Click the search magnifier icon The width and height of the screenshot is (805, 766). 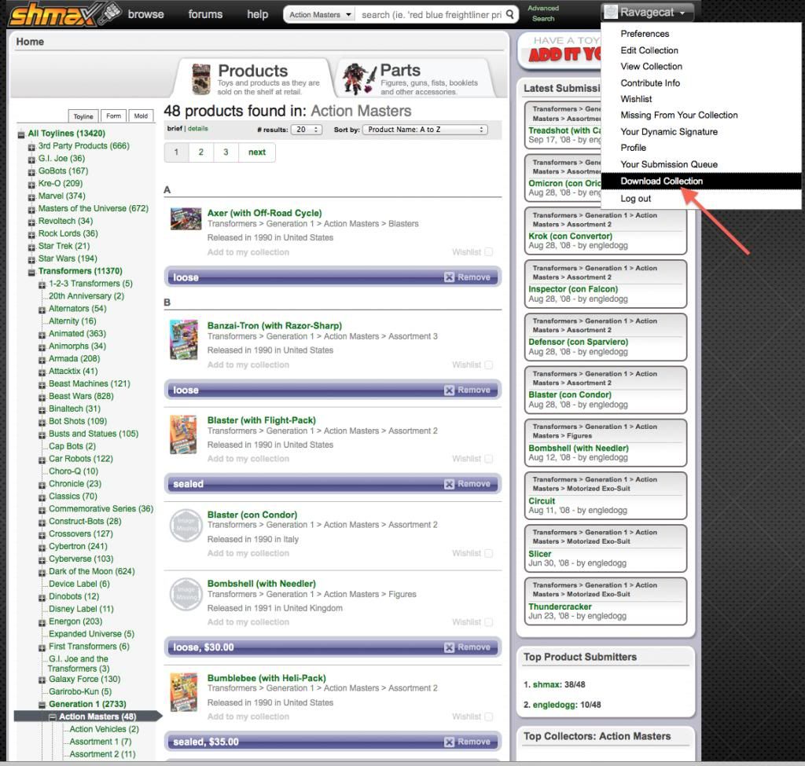[x=509, y=14]
